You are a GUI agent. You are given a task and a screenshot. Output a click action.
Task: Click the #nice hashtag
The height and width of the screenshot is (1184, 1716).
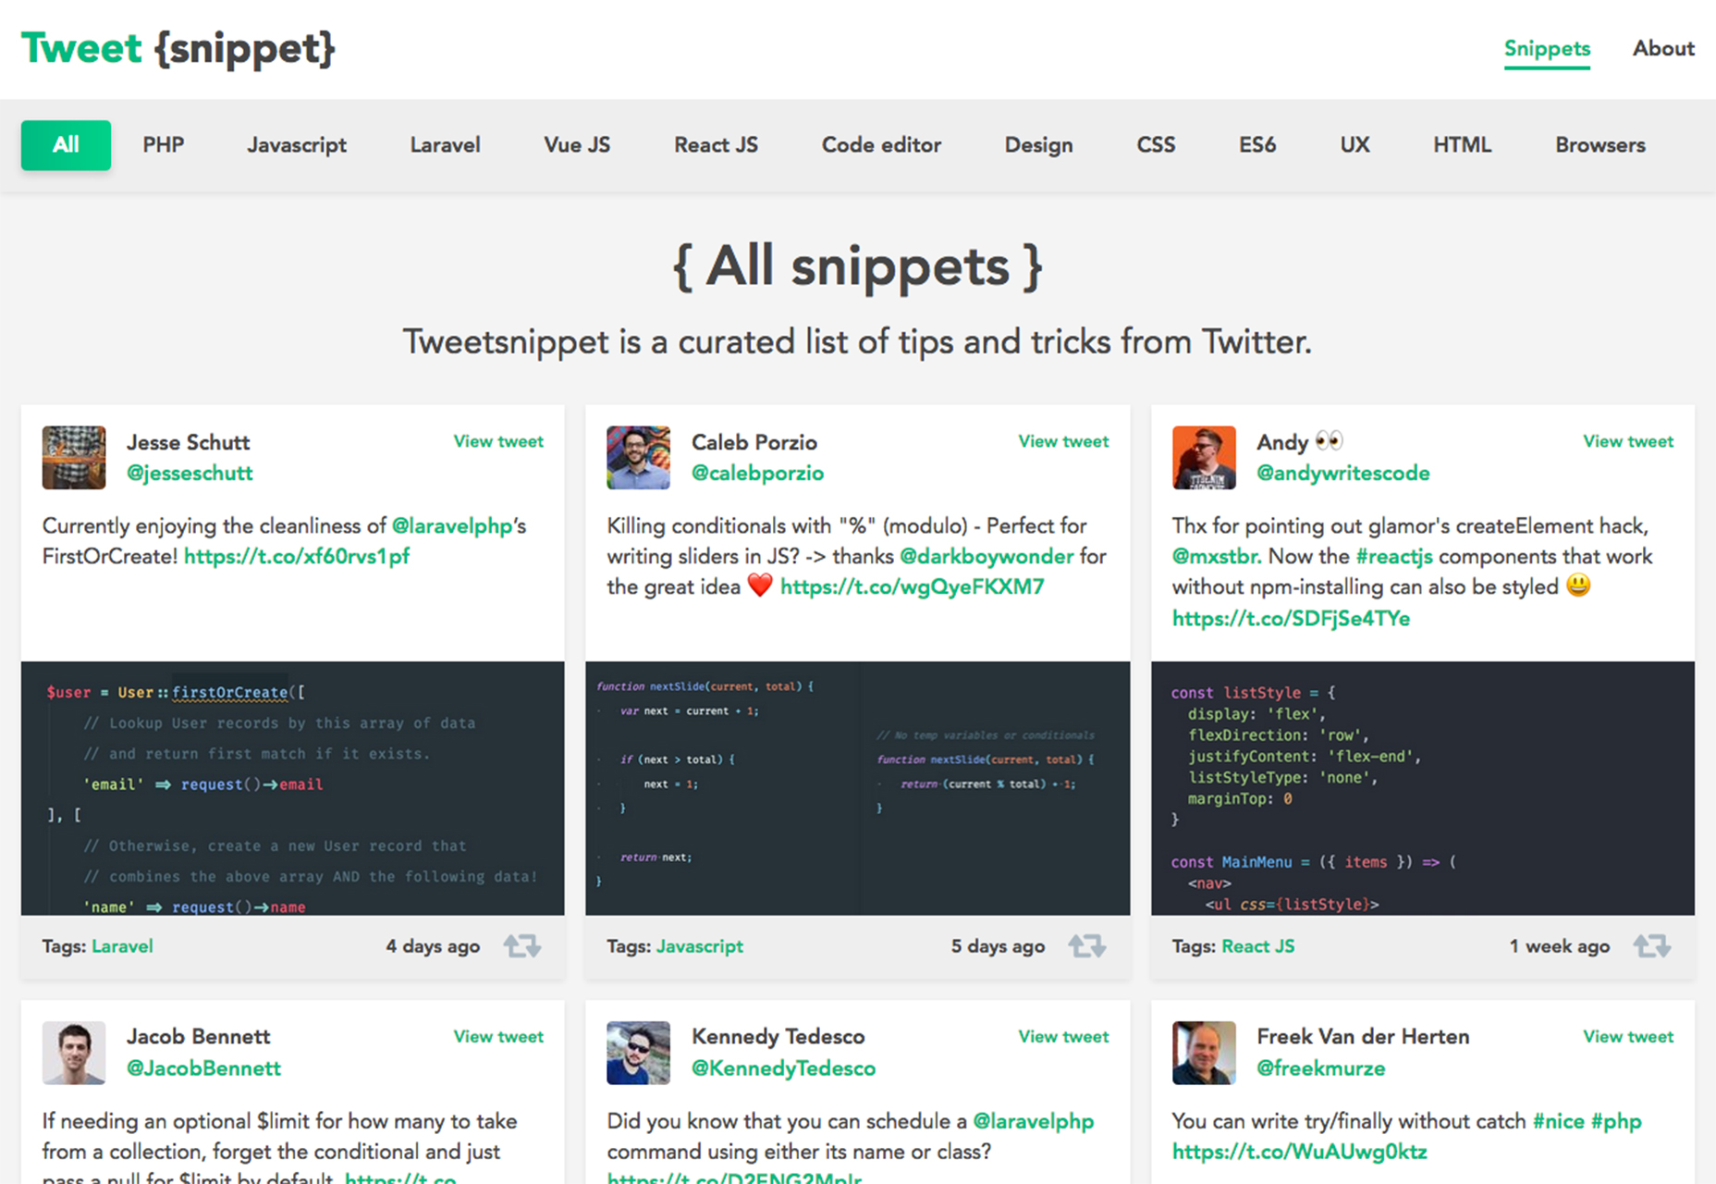tap(1559, 1121)
